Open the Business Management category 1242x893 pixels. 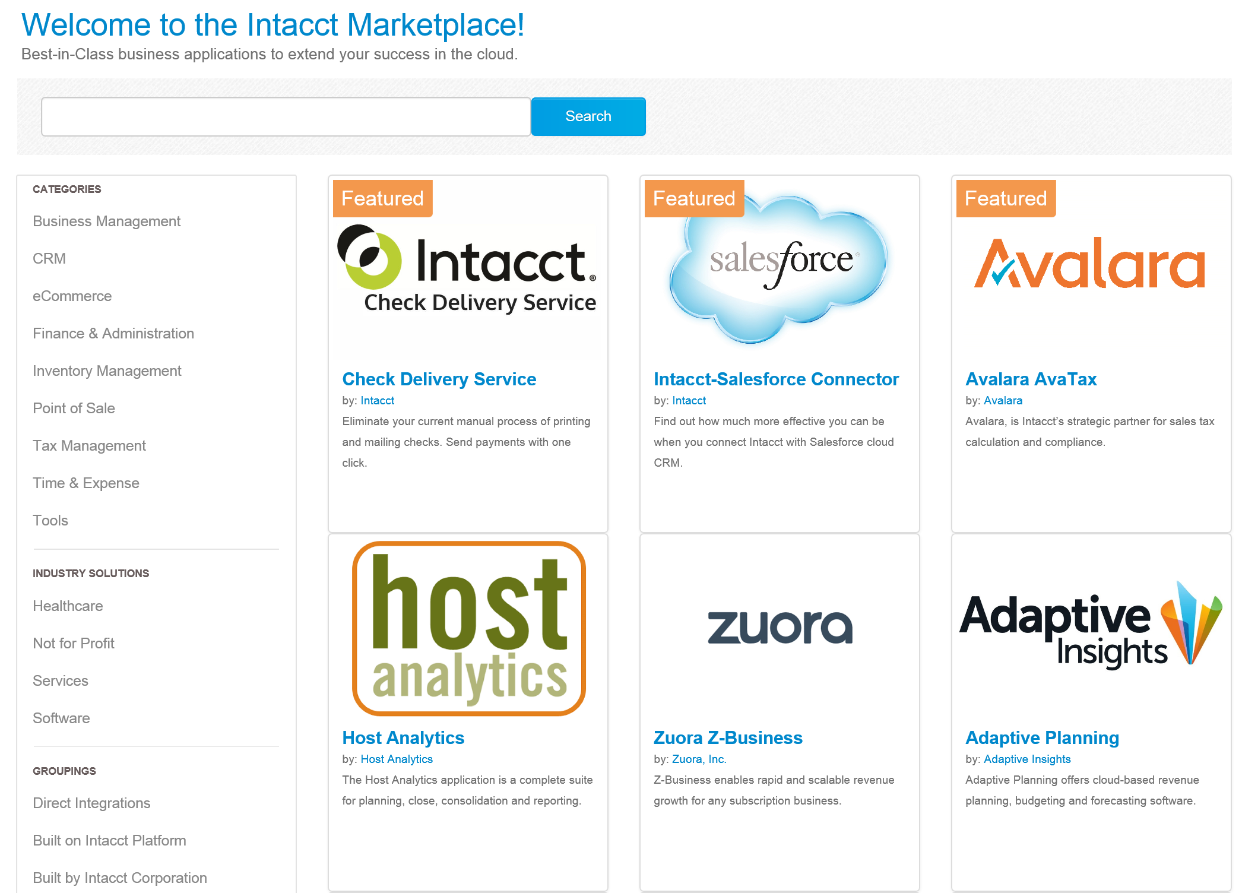pyautogui.click(x=106, y=221)
